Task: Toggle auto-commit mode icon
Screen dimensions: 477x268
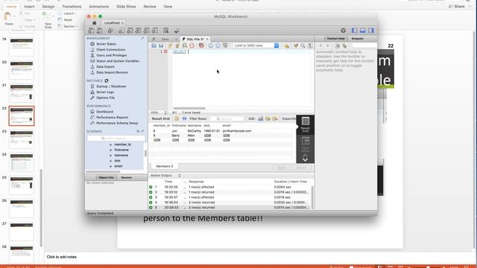Action: [225, 45]
